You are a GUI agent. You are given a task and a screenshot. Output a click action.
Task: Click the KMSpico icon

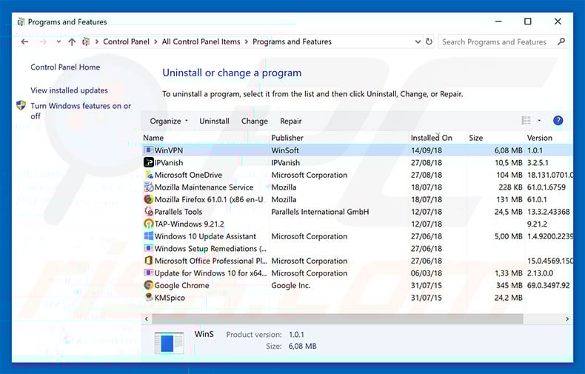[149, 298]
